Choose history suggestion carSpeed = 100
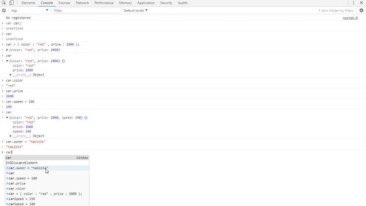This screenshot has width=366, height=206. [47, 204]
